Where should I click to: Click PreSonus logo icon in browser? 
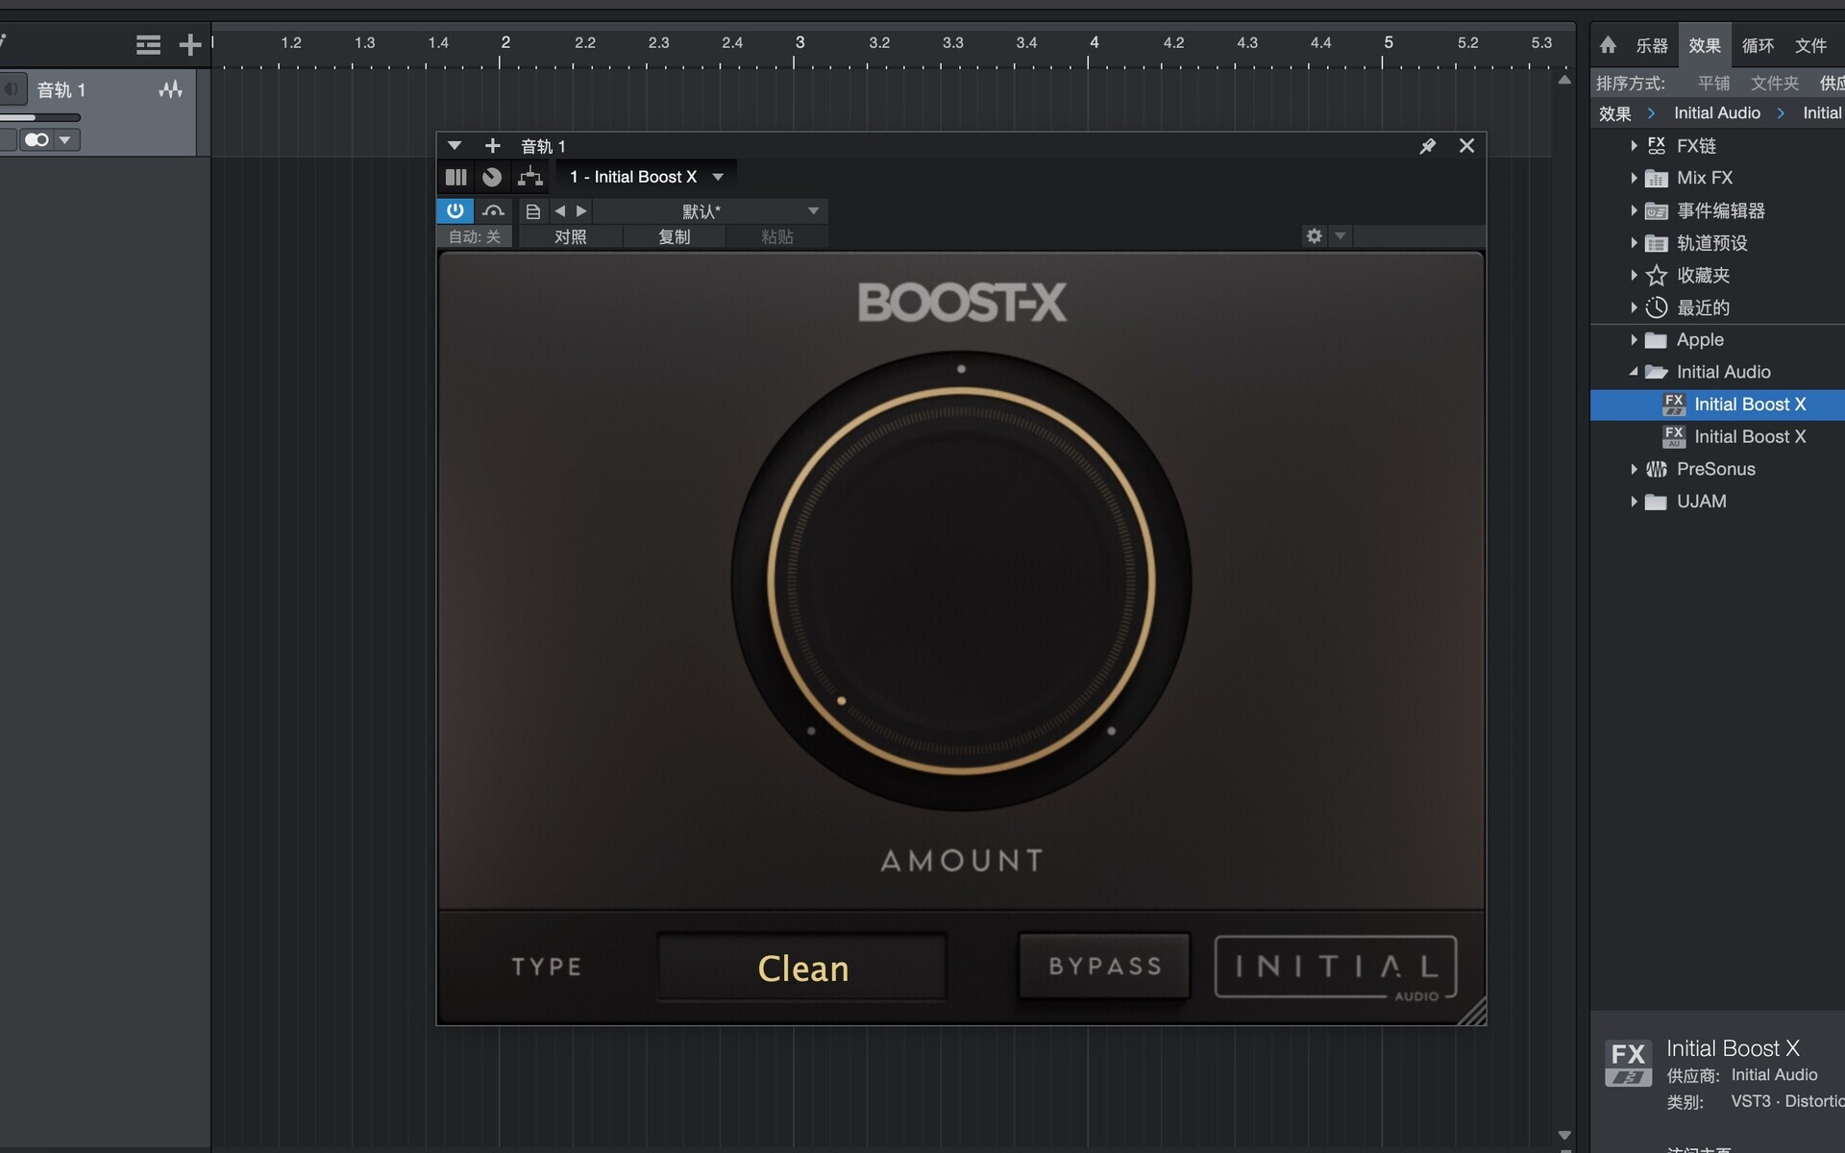point(1656,469)
